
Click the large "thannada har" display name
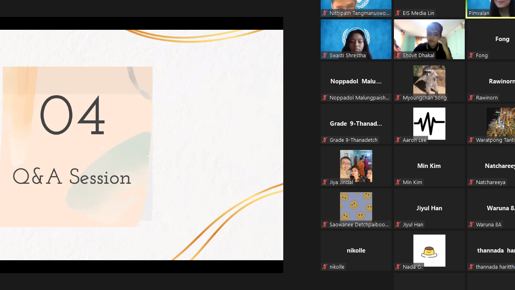tap(496, 251)
